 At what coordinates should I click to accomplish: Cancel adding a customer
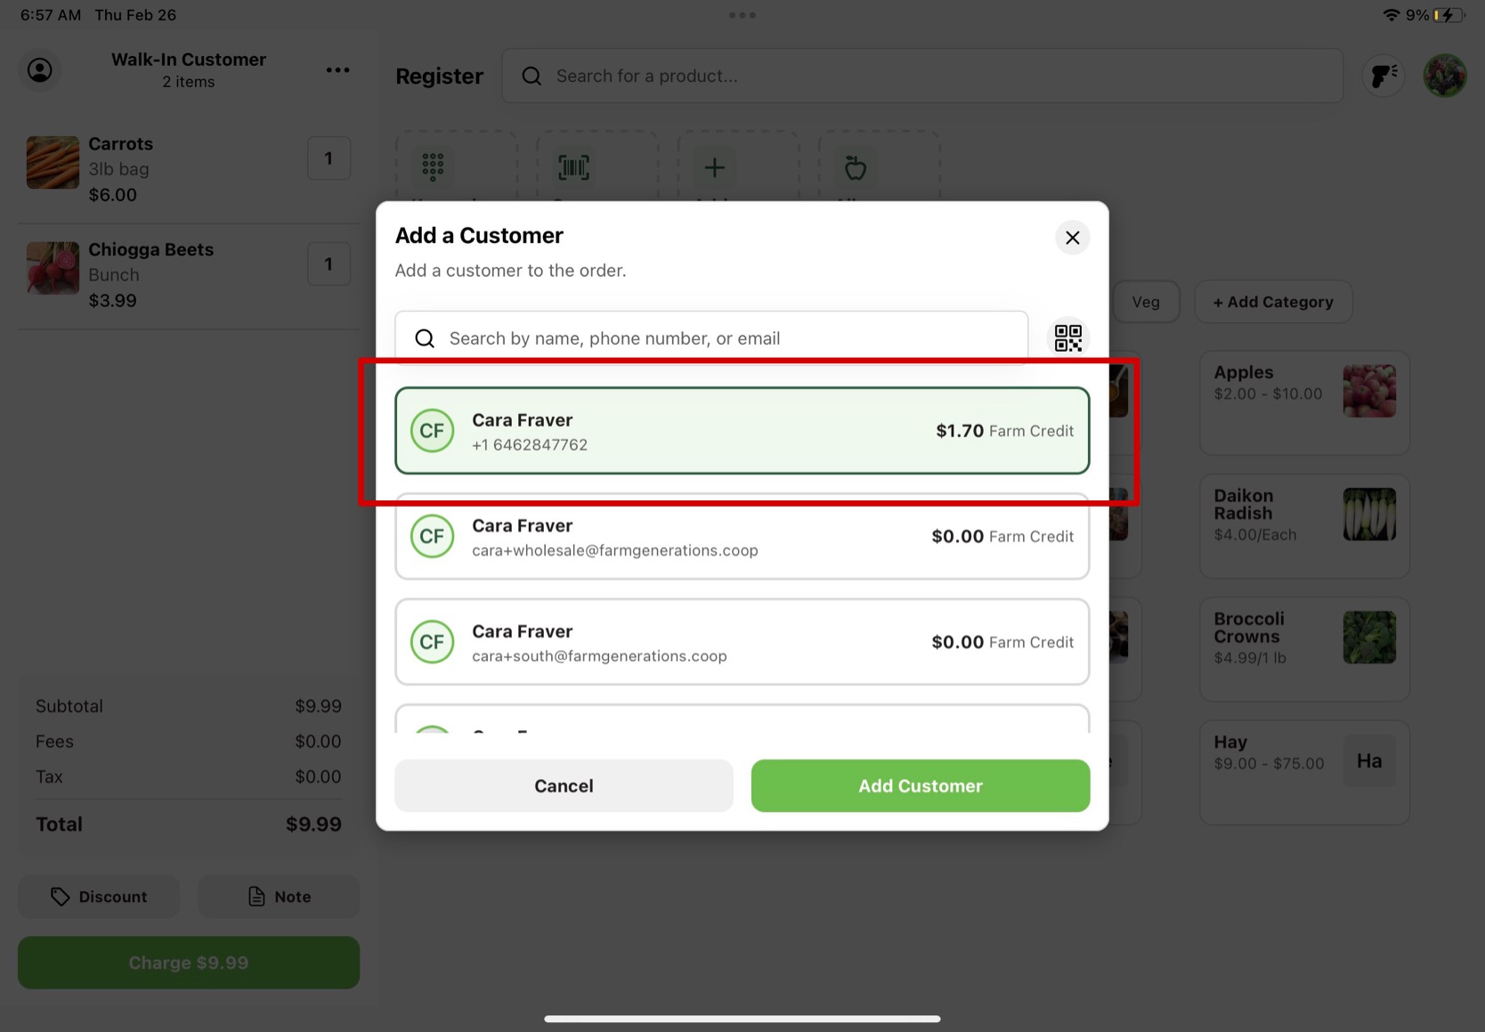point(564,785)
